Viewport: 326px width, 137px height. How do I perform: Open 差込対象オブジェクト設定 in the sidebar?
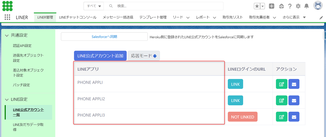pos(28,72)
